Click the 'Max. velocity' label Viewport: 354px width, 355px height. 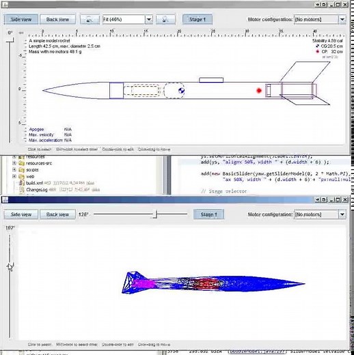click(41, 134)
